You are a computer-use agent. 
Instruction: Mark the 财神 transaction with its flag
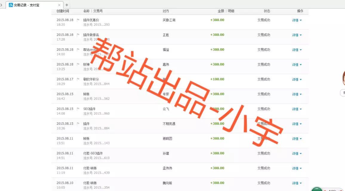point(78,64)
